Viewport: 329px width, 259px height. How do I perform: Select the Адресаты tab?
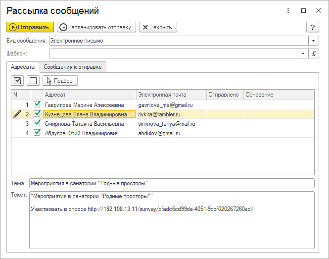coord(23,67)
